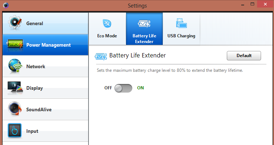Click the OFF label beside the switch
Image resolution: width=274 pixels, height=145 pixels.
(x=108, y=88)
